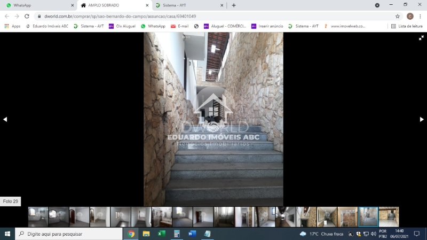Click the Foto 29 label

[x=10, y=202]
